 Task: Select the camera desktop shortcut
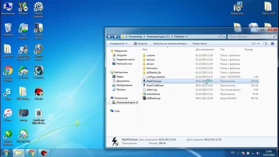23,115
